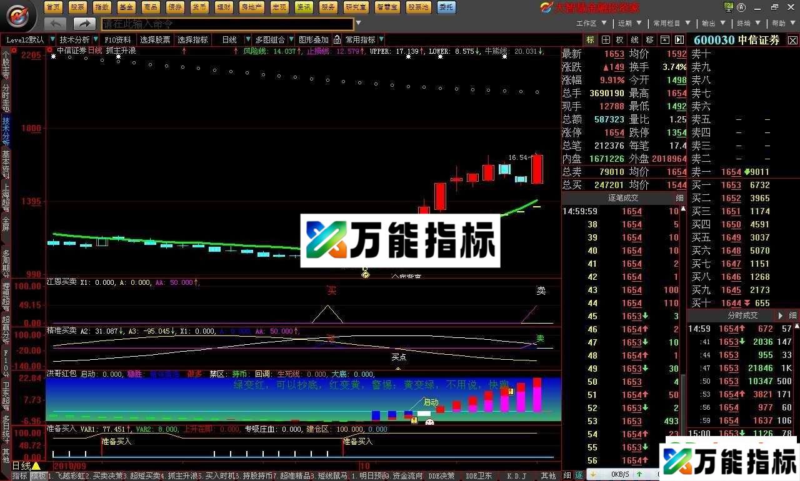
Task: Toggle 逐 mode in bottom status bar
Action: tap(580, 475)
